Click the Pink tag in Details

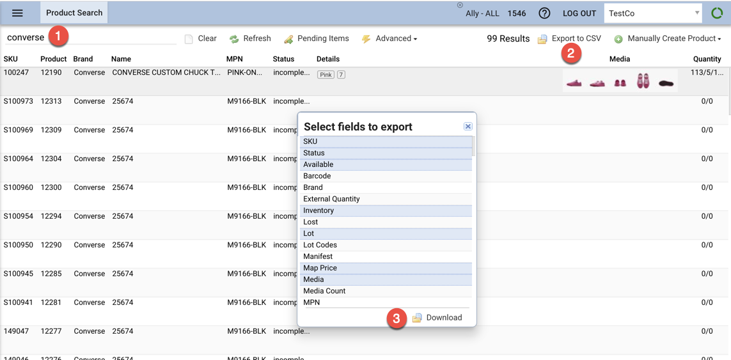coord(326,75)
